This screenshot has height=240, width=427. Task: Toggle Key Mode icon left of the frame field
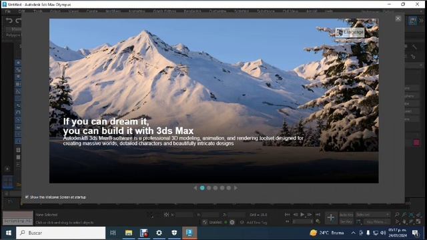click(x=287, y=222)
